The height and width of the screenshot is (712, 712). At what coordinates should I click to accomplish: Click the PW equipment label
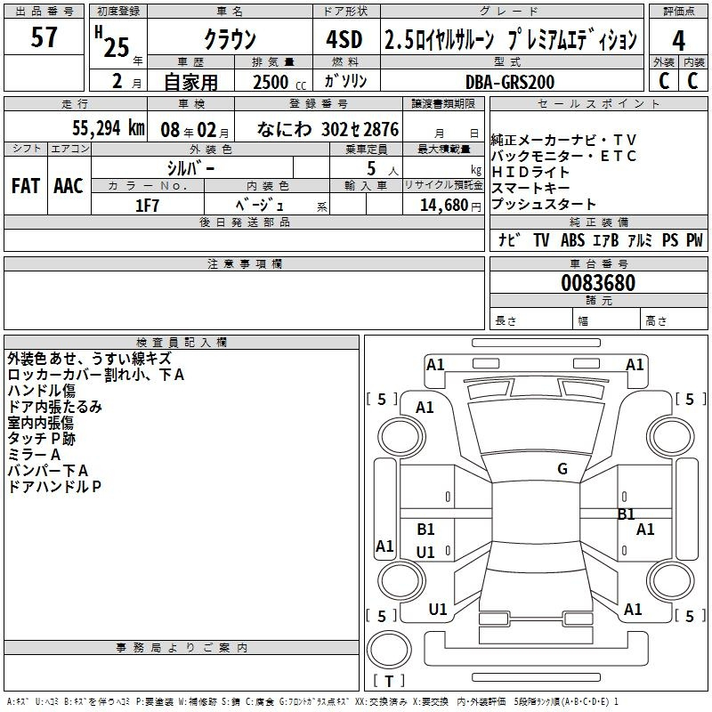(x=694, y=240)
